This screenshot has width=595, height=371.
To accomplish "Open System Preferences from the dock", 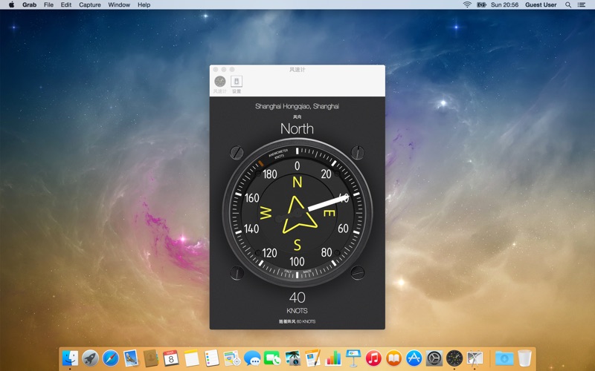I will point(434,358).
